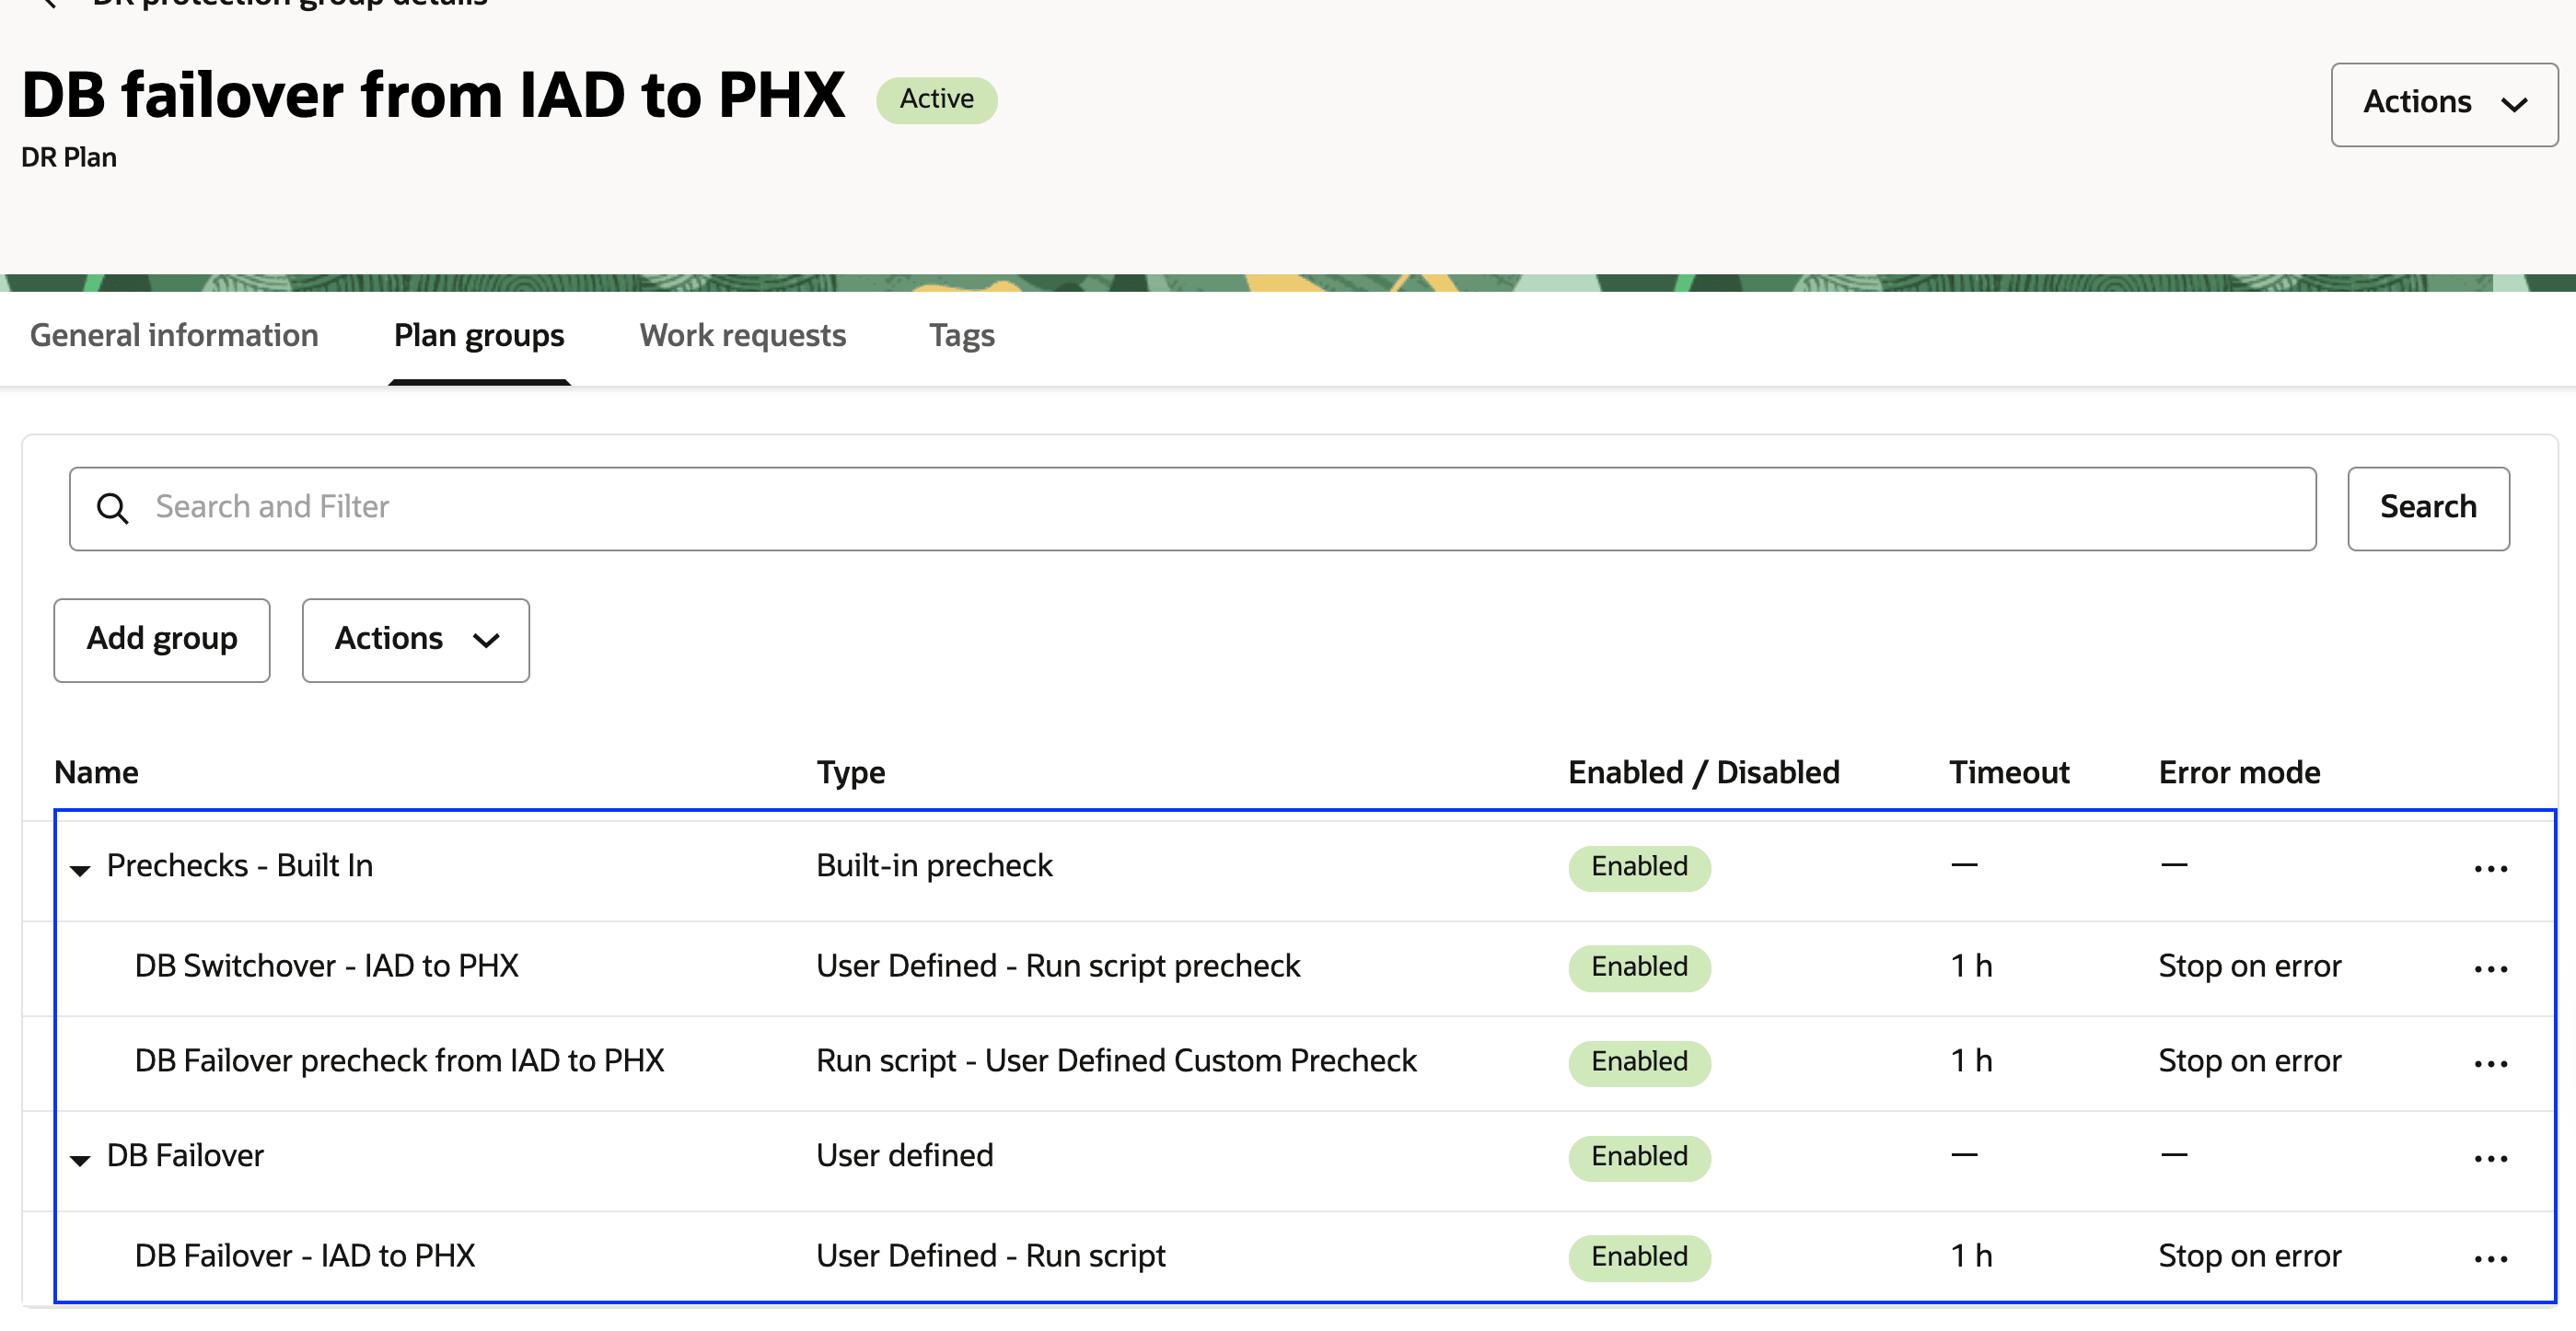The height and width of the screenshot is (1331, 2576).
Task: Open the ellipsis menu for DB Failover precheck row
Action: [x=2491, y=1062]
